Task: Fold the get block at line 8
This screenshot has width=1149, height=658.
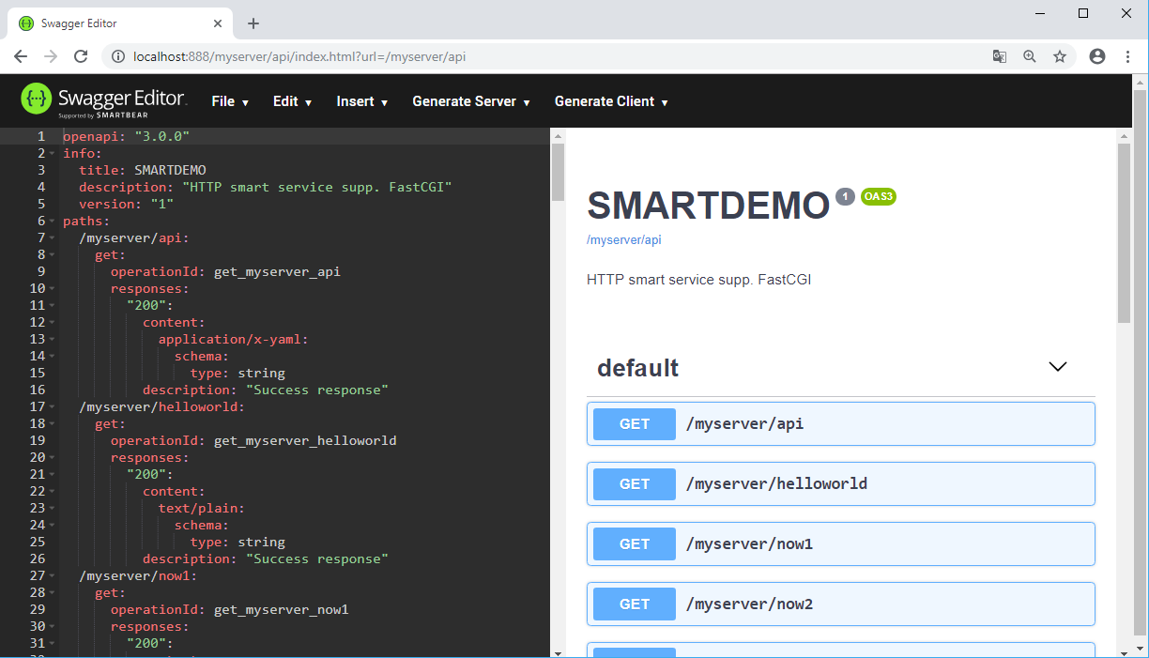Action: coord(53,254)
